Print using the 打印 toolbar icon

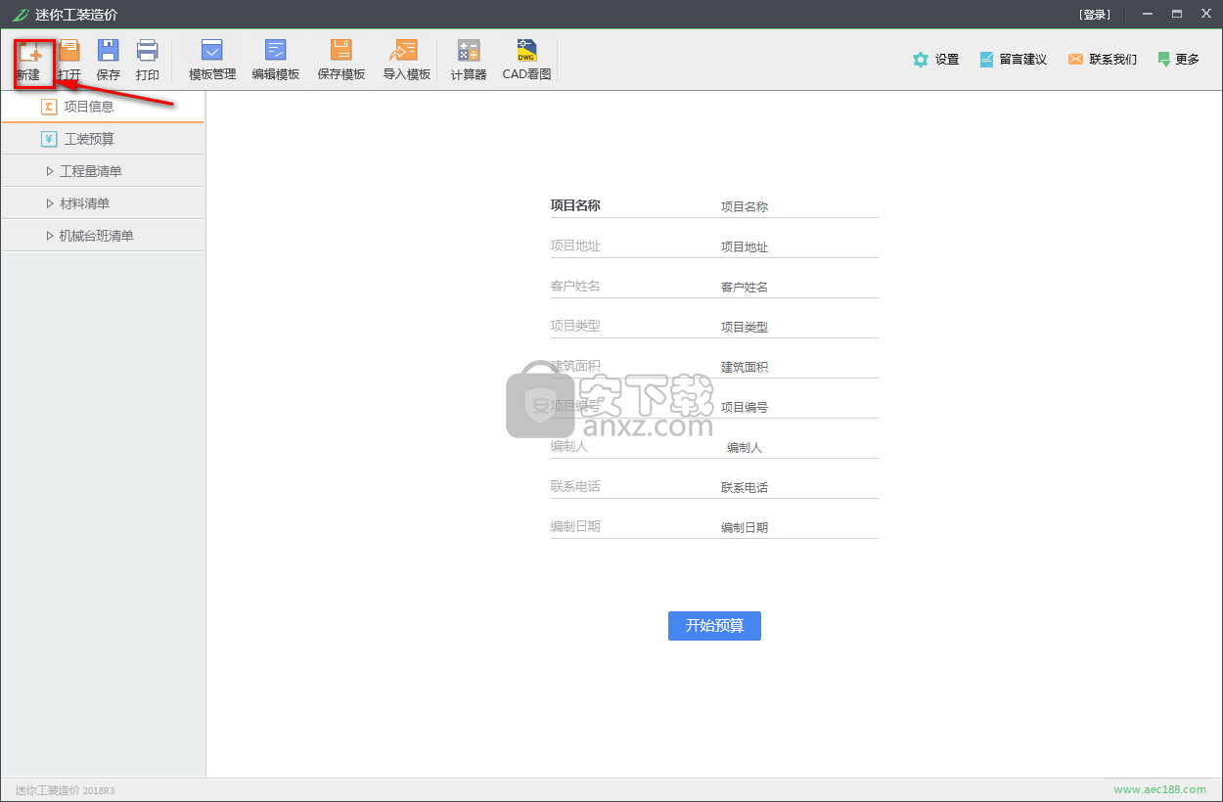pyautogui.click(x=148, y=61)
